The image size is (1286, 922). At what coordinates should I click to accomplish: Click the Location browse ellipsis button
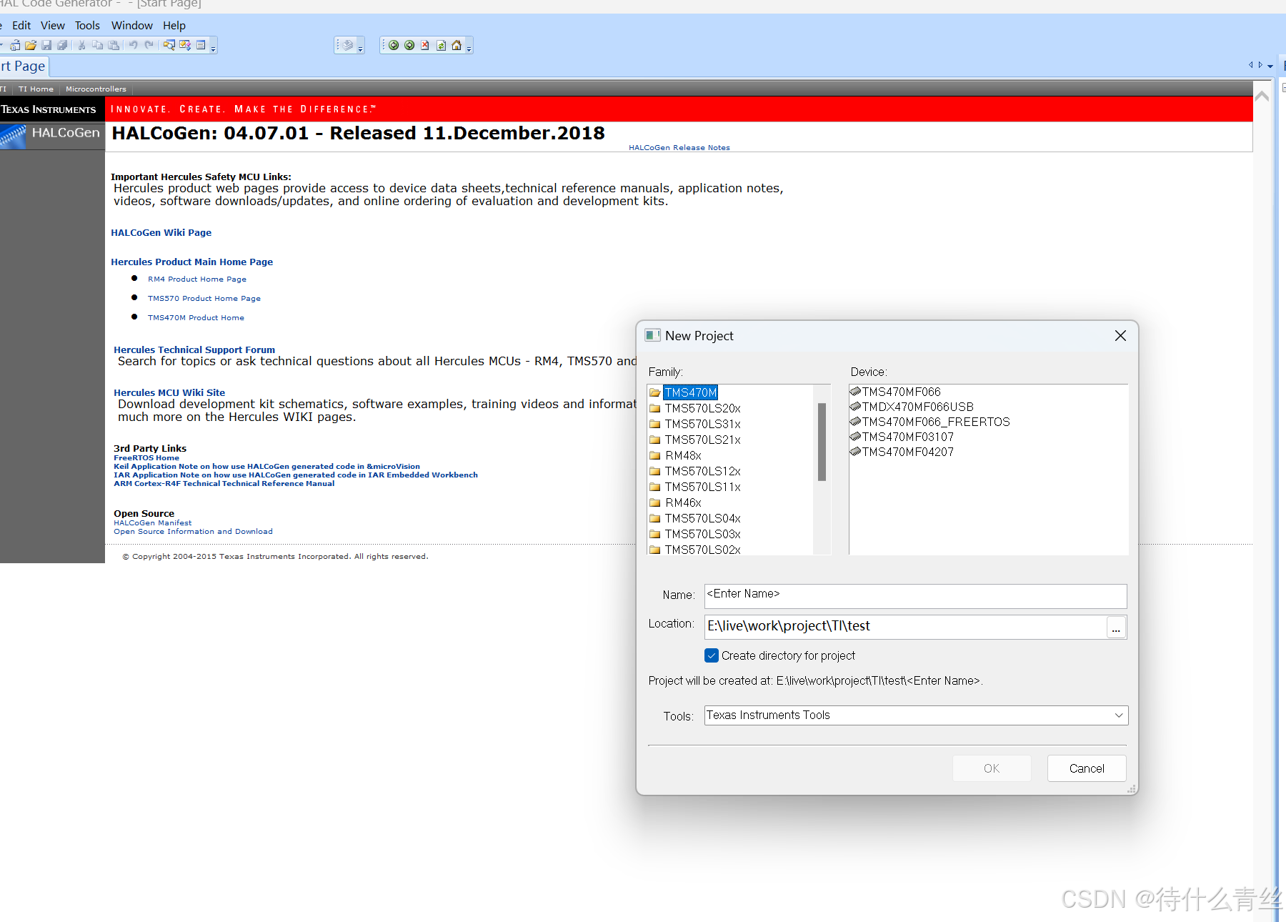pyautogui.click(x=1116, y=628)
